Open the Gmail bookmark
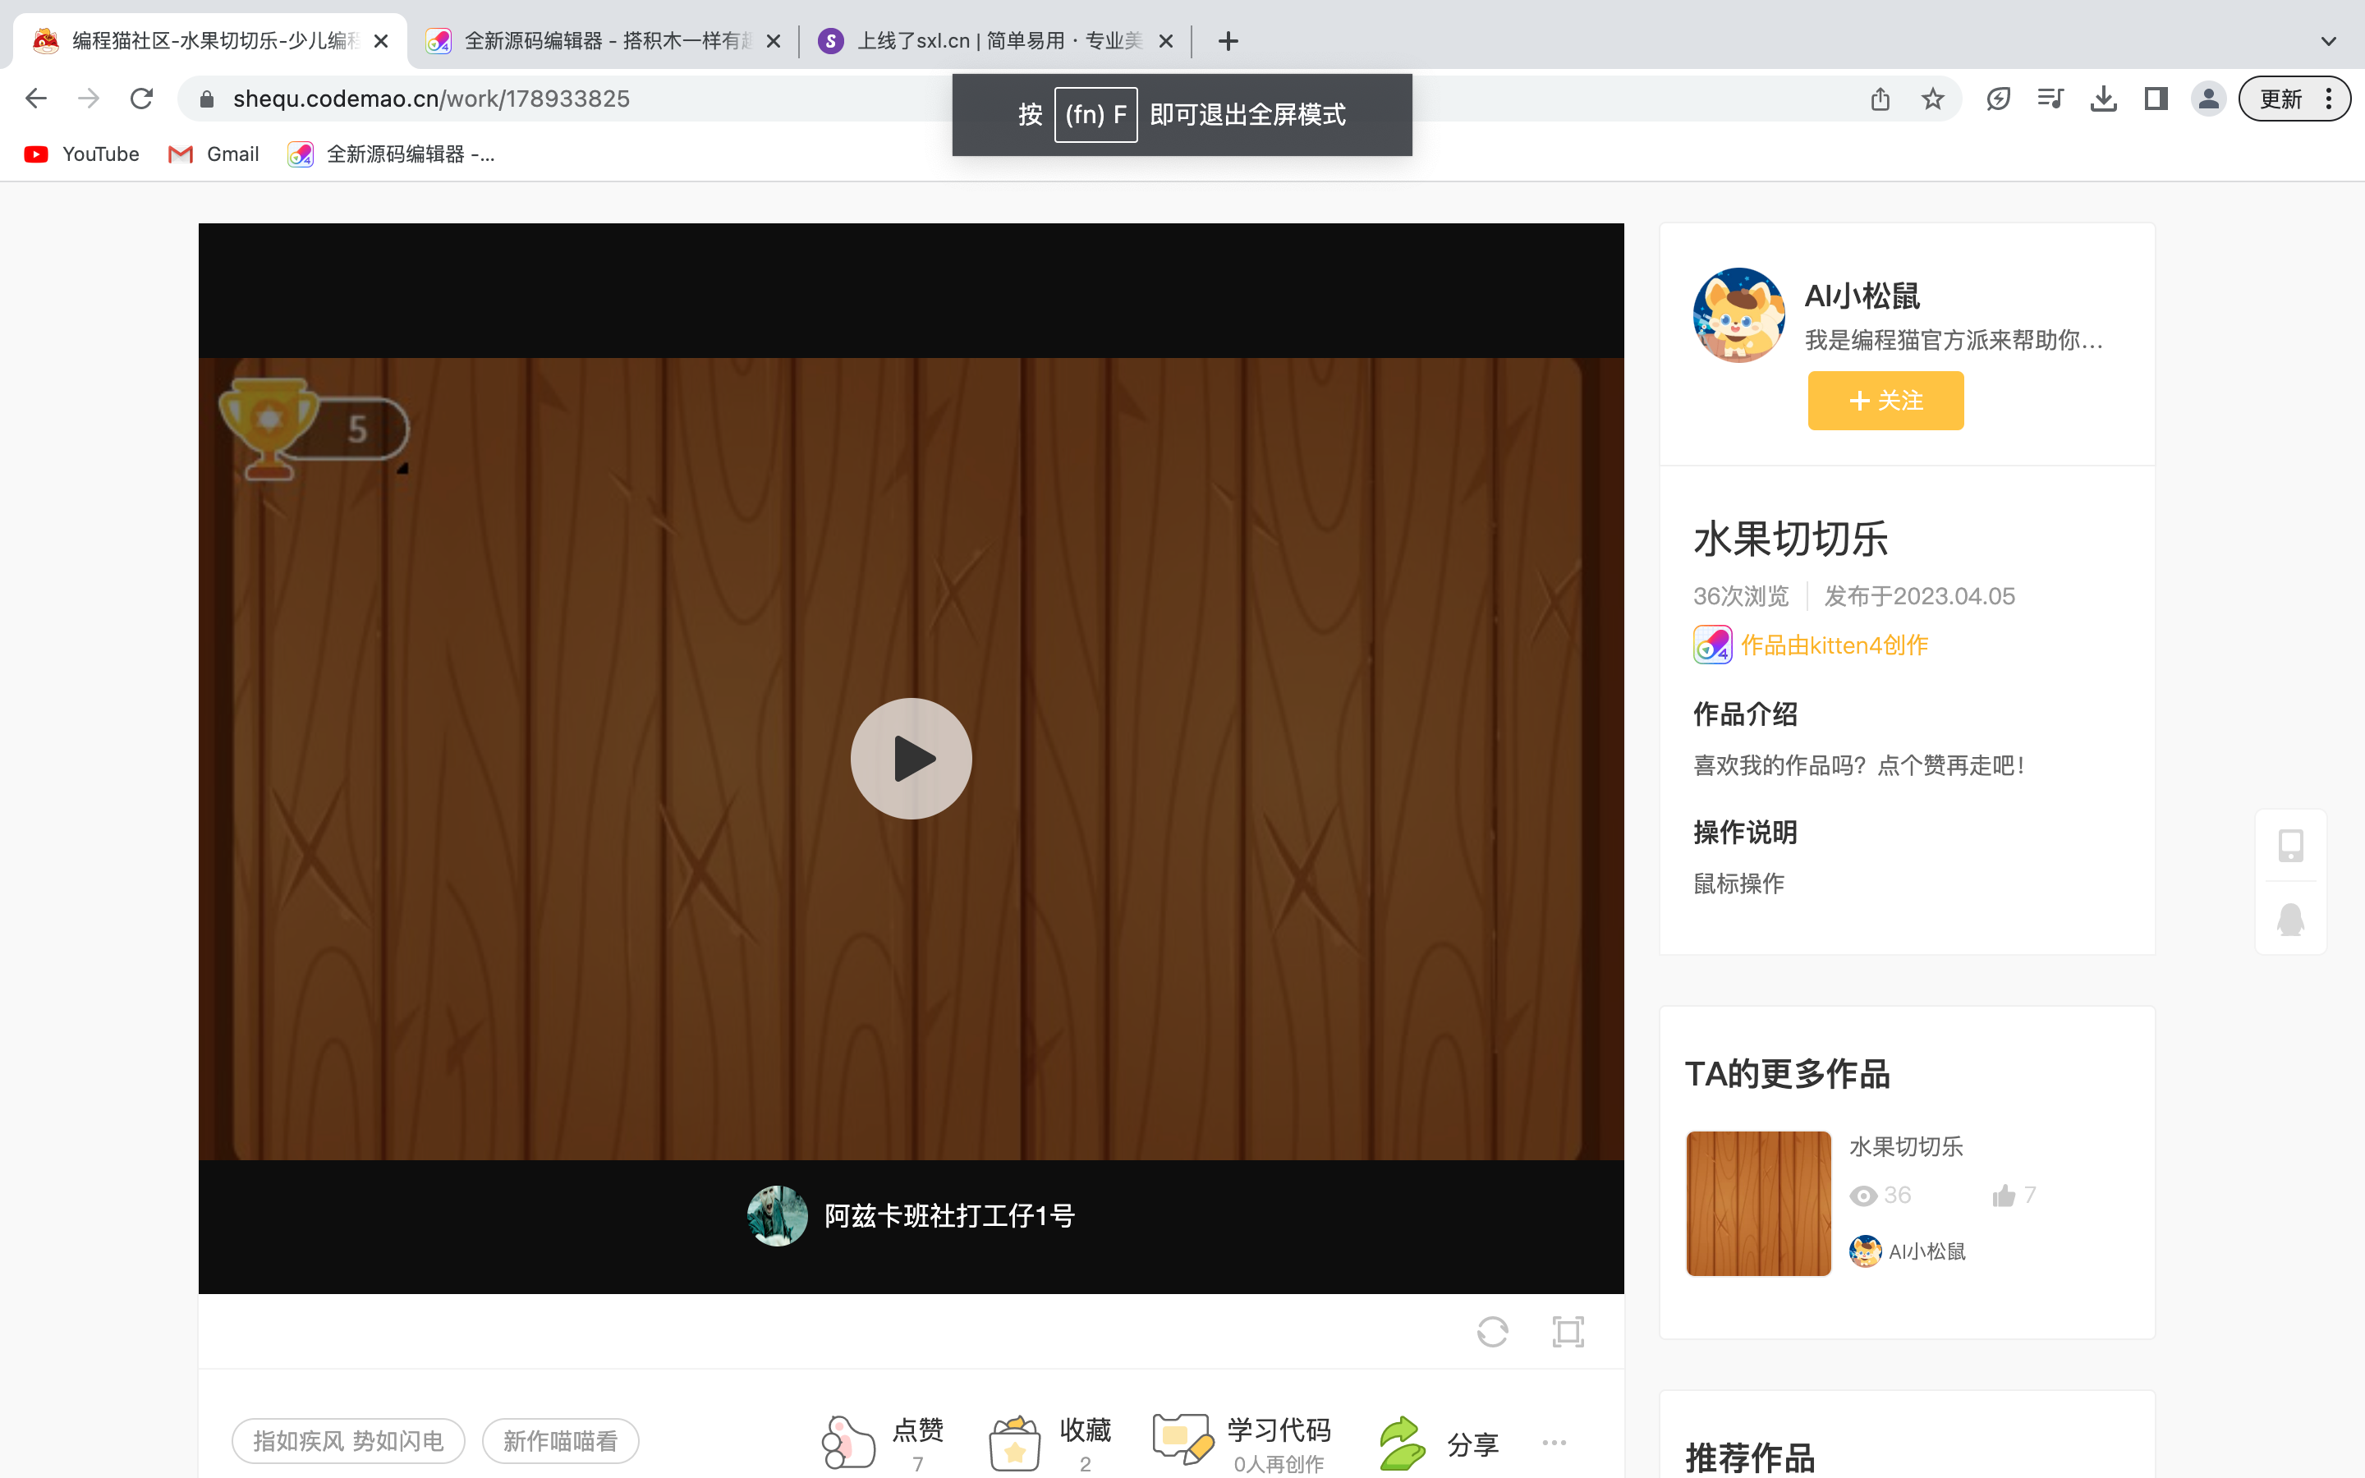 pos(214,154)
